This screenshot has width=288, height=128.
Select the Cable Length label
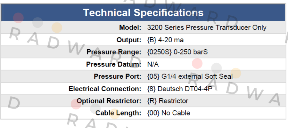pos(118,113)
